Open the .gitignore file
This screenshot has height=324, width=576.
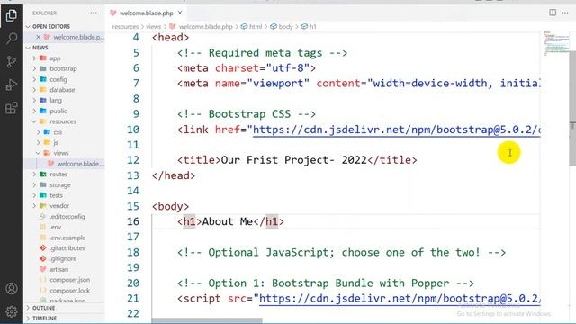click(63, 258)
